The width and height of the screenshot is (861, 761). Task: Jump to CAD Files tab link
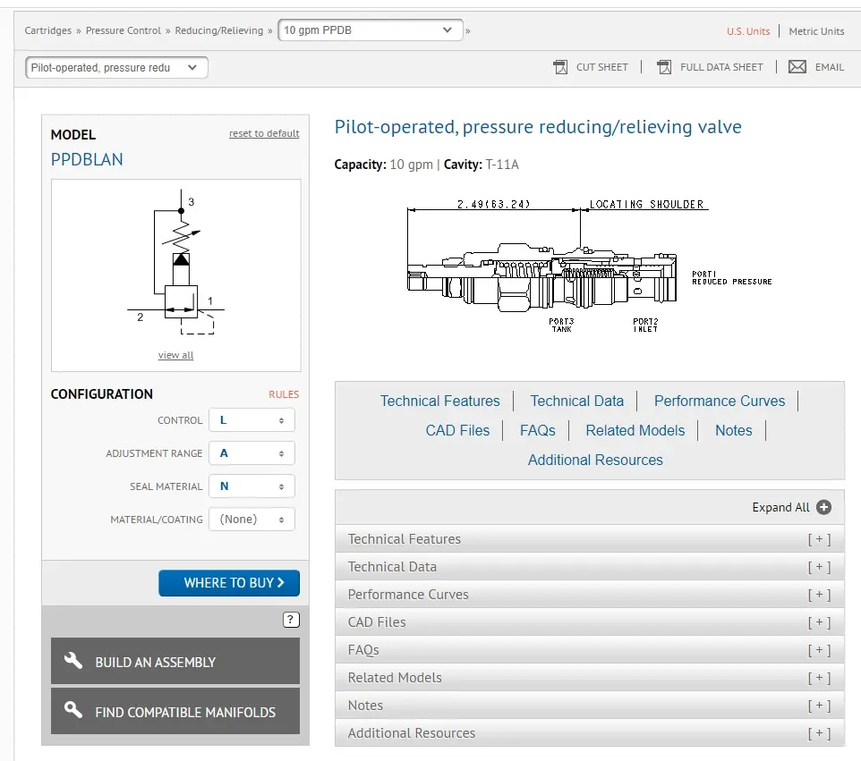coord(457,431)
